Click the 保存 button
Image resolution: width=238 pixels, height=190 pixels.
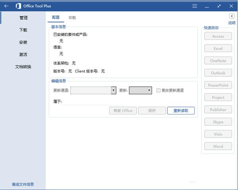152,111
